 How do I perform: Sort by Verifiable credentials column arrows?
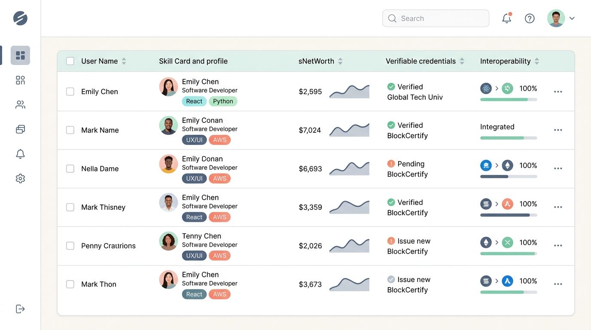[462, 61]
